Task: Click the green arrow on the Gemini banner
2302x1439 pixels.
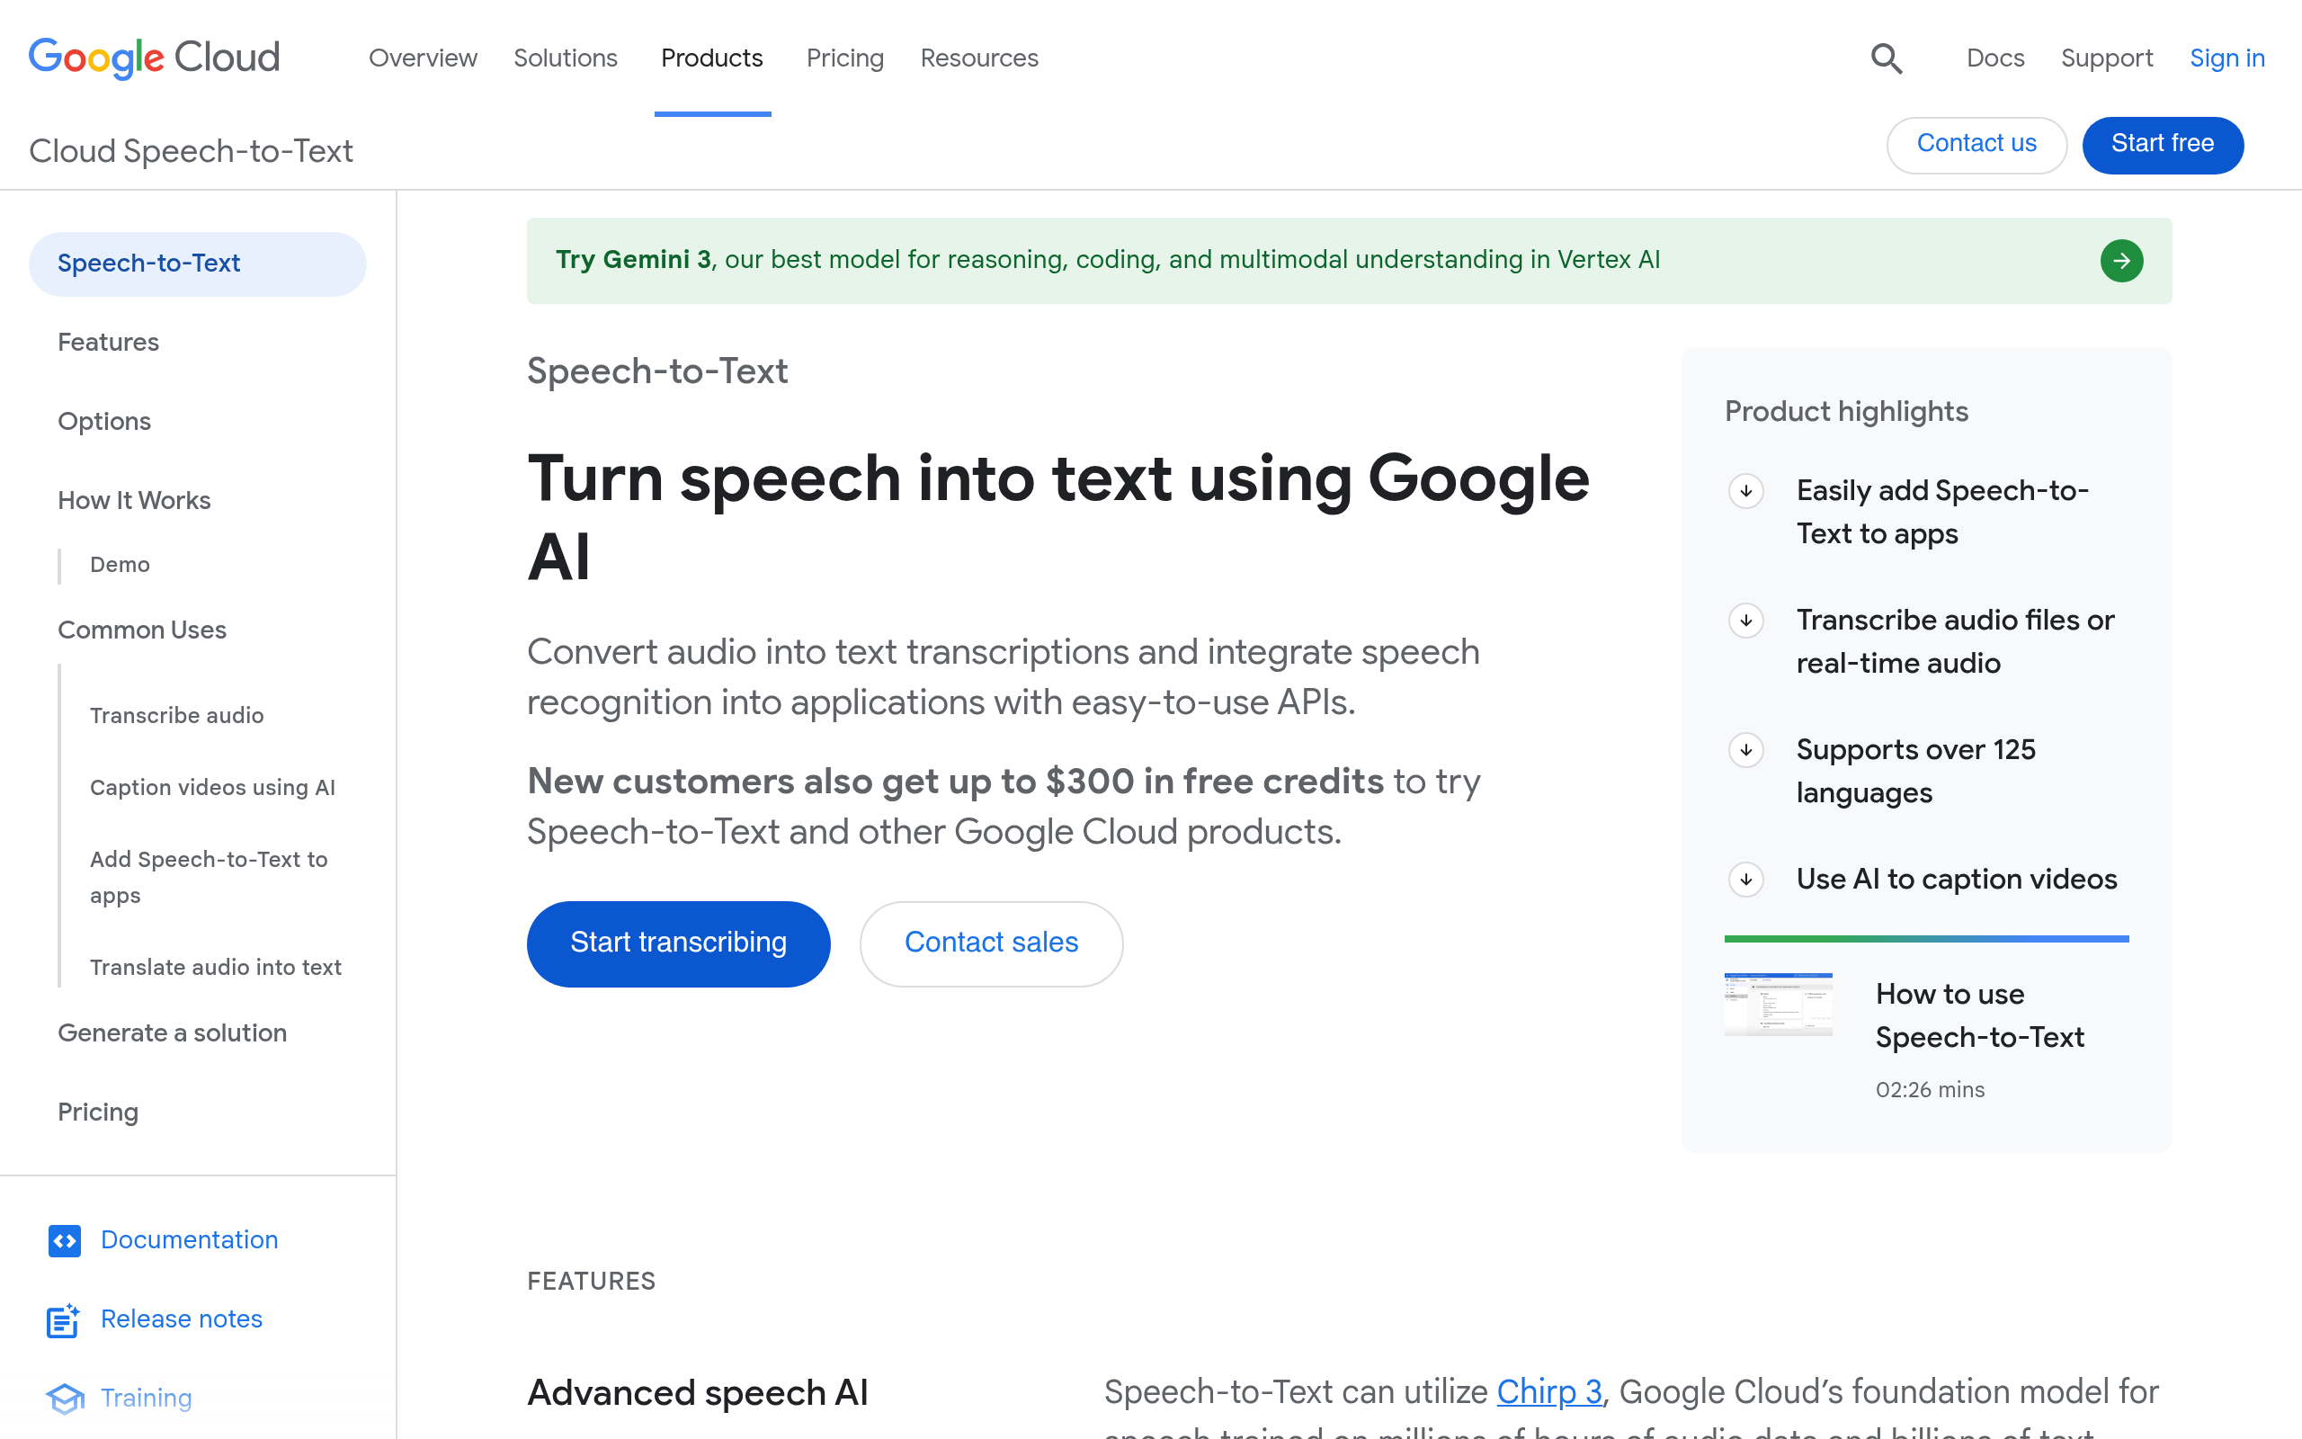Action: pyautogui.click(x=2122, y=260)
